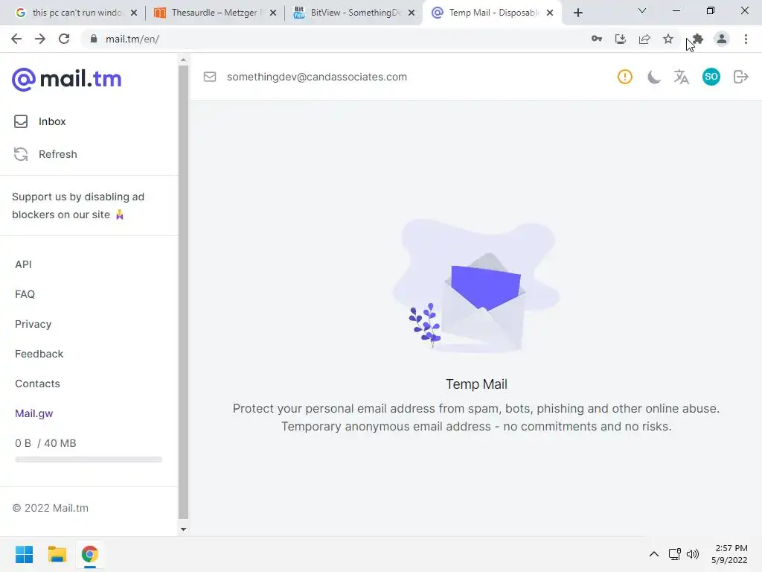This screenshot has height=572, width=762.
Task: Click the Chrome taskbar icon
Action: coord(90,554)
